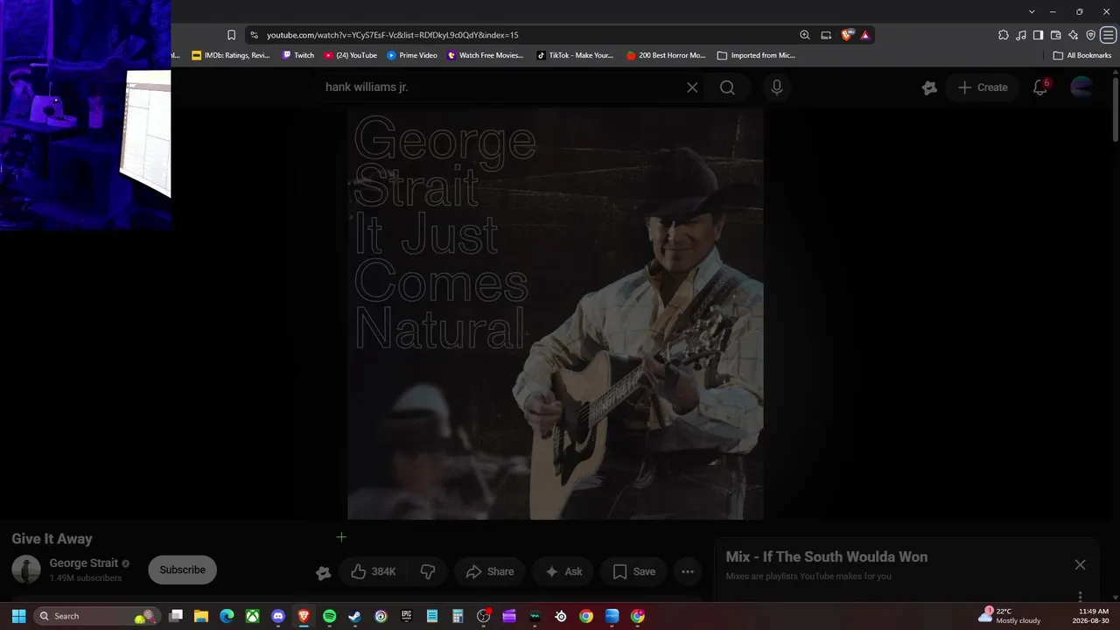Open the George Strait channel name link
This screenshot has height=630, width=1120.
tap(84, 563)
